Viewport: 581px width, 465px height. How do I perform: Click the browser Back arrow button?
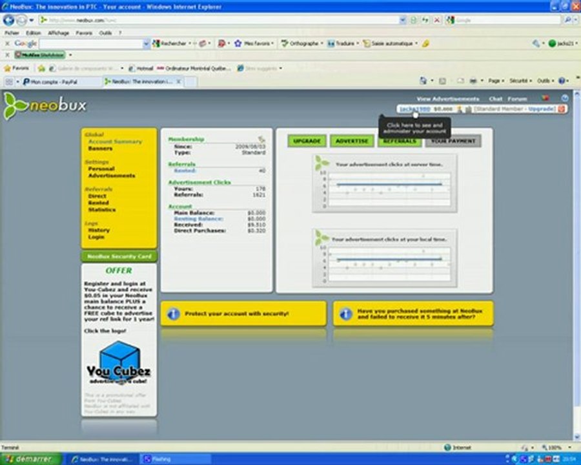(x=8, y=20)
